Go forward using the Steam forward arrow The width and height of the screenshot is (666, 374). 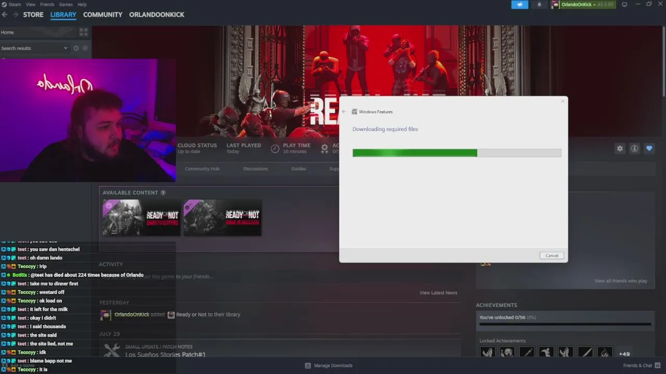[16, 15]
